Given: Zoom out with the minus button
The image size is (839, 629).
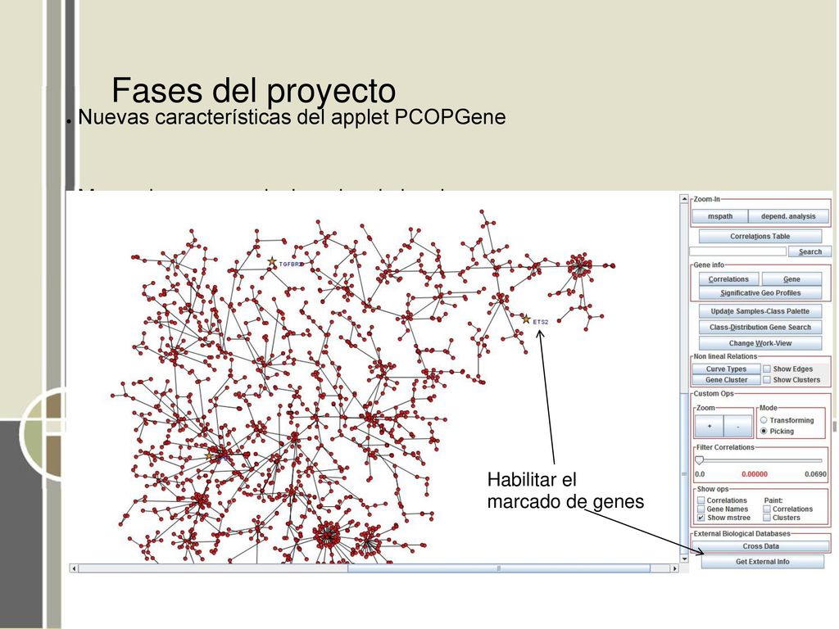Looking at the screenshot, I should (x=738, y=426).
